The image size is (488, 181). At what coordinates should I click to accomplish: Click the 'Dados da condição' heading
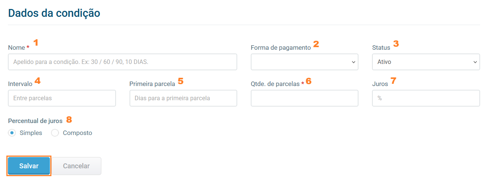pyautogui.click(x=54, y=13)
